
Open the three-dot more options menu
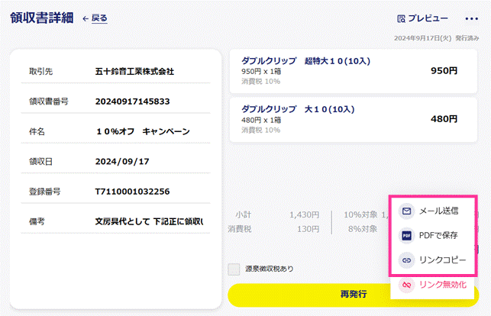pos(472,19)
